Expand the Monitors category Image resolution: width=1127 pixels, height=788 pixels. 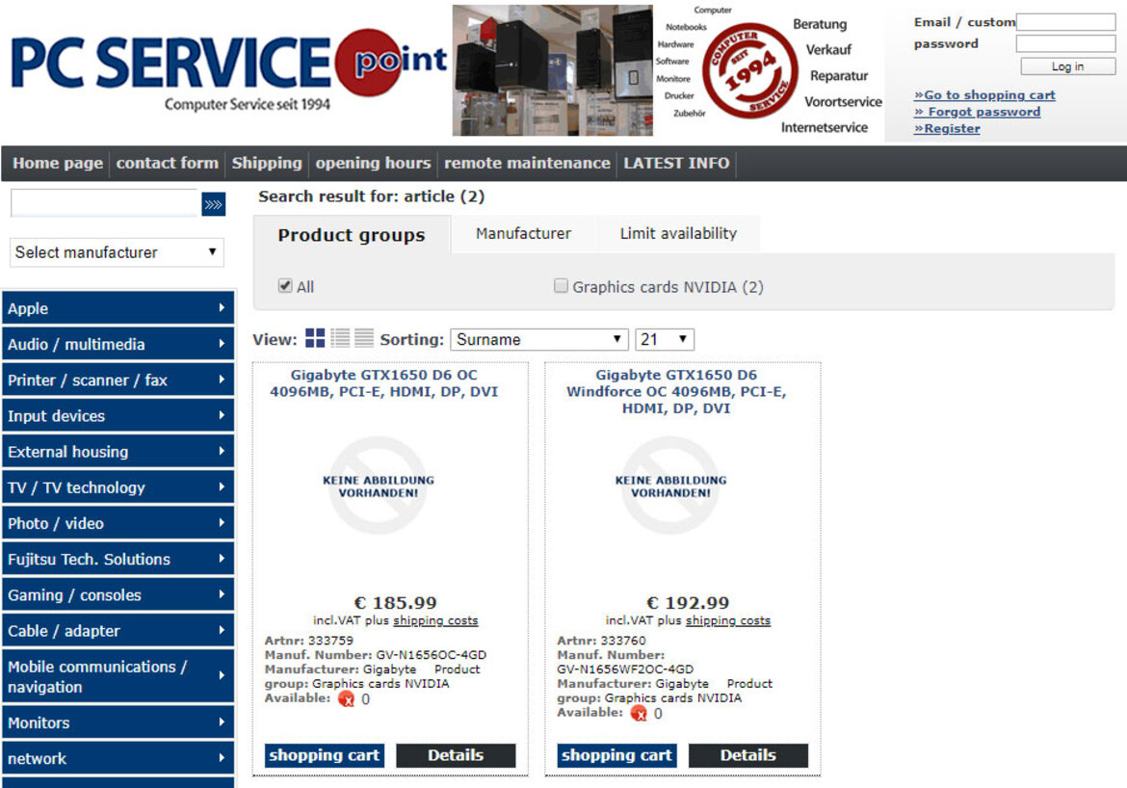coord(118,723)
